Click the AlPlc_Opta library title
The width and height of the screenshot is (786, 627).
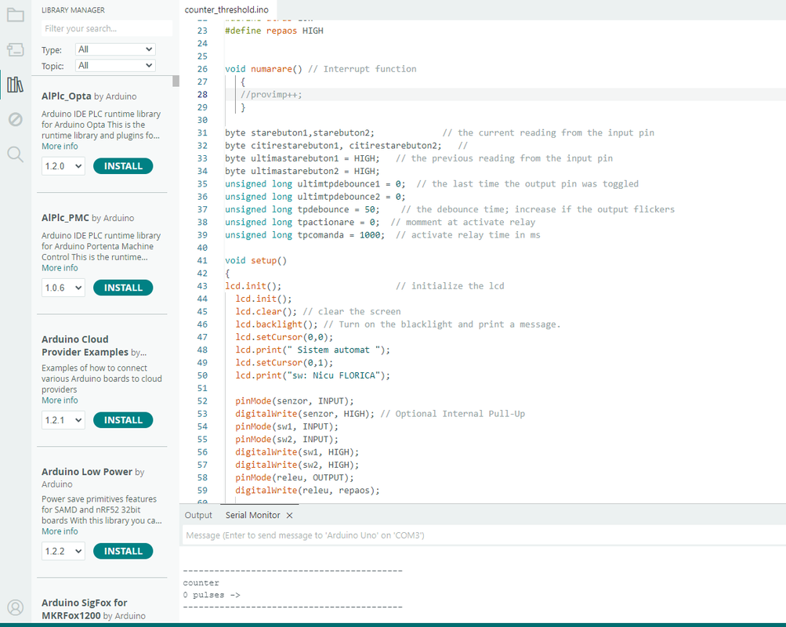pyautogui.click(x=66, y=96)
